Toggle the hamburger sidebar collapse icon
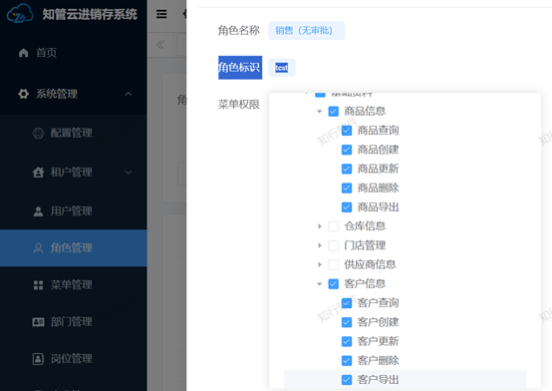This screenshot has width=552, height=391. click(161, 14)
